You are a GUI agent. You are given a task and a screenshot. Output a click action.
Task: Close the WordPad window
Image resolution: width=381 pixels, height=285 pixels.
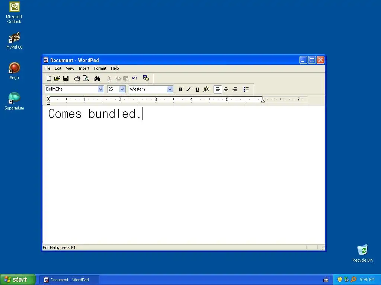pyautogui.click(x=320, y=60)
